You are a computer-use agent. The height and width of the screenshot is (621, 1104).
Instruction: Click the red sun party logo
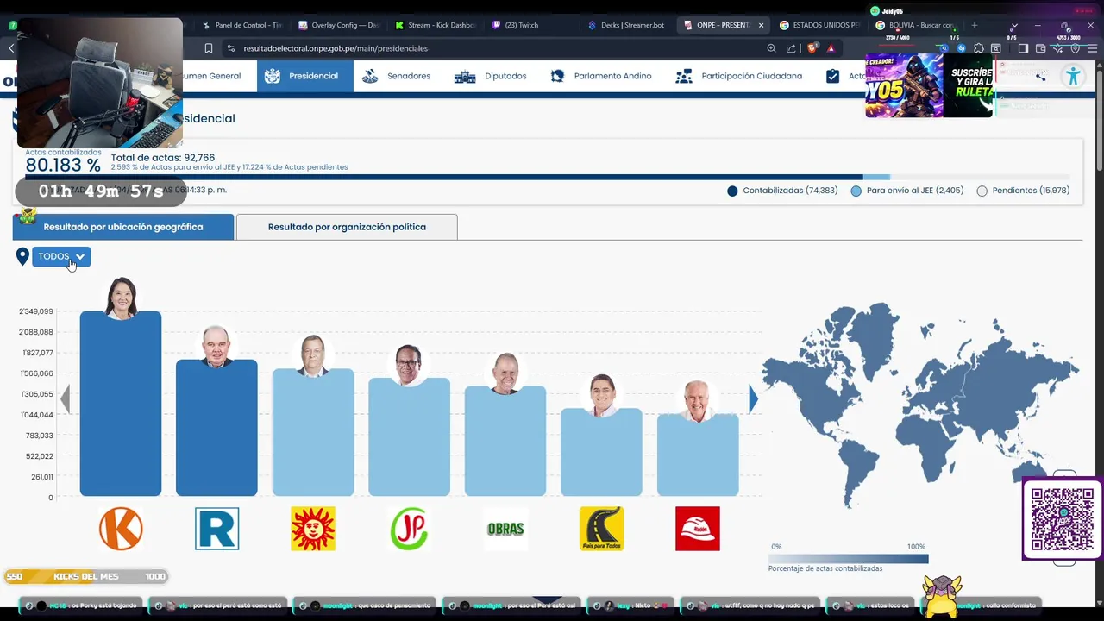[313, 529]
